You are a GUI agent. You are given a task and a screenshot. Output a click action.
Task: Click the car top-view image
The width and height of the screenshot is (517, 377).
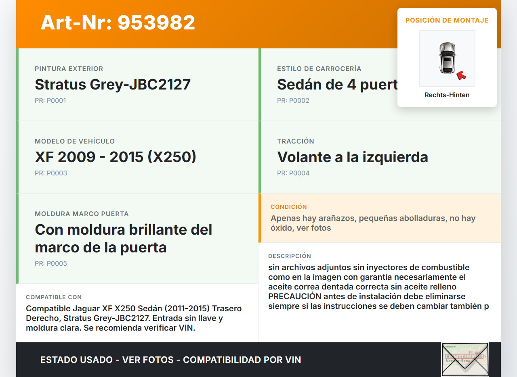point(447,58)
